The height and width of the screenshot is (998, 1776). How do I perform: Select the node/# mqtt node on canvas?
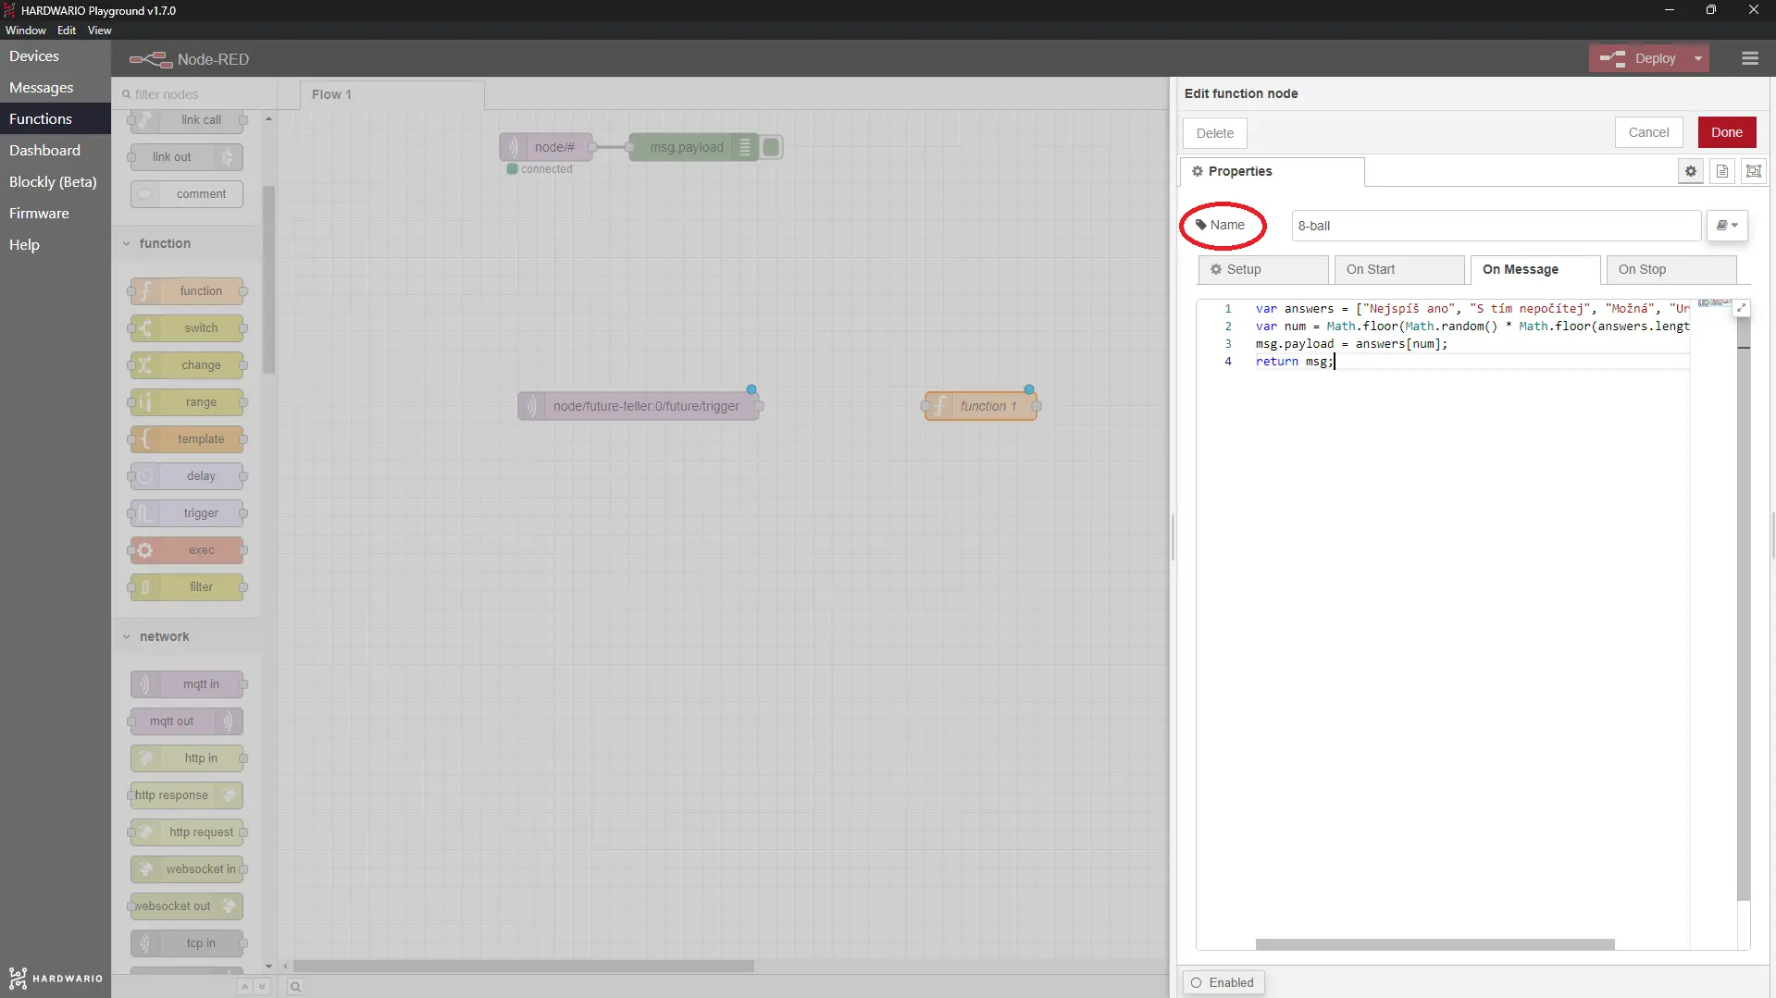pyautogui.click(x=546, y=147)
